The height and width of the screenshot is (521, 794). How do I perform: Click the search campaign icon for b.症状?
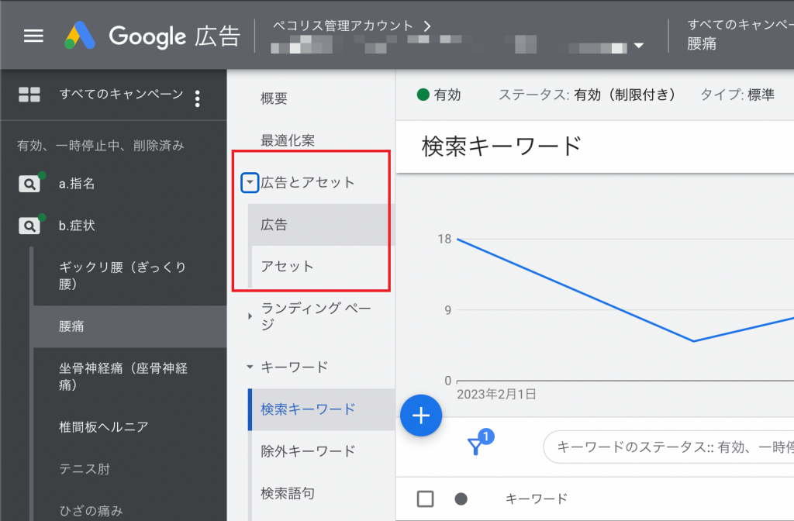(x=29, y=226)
